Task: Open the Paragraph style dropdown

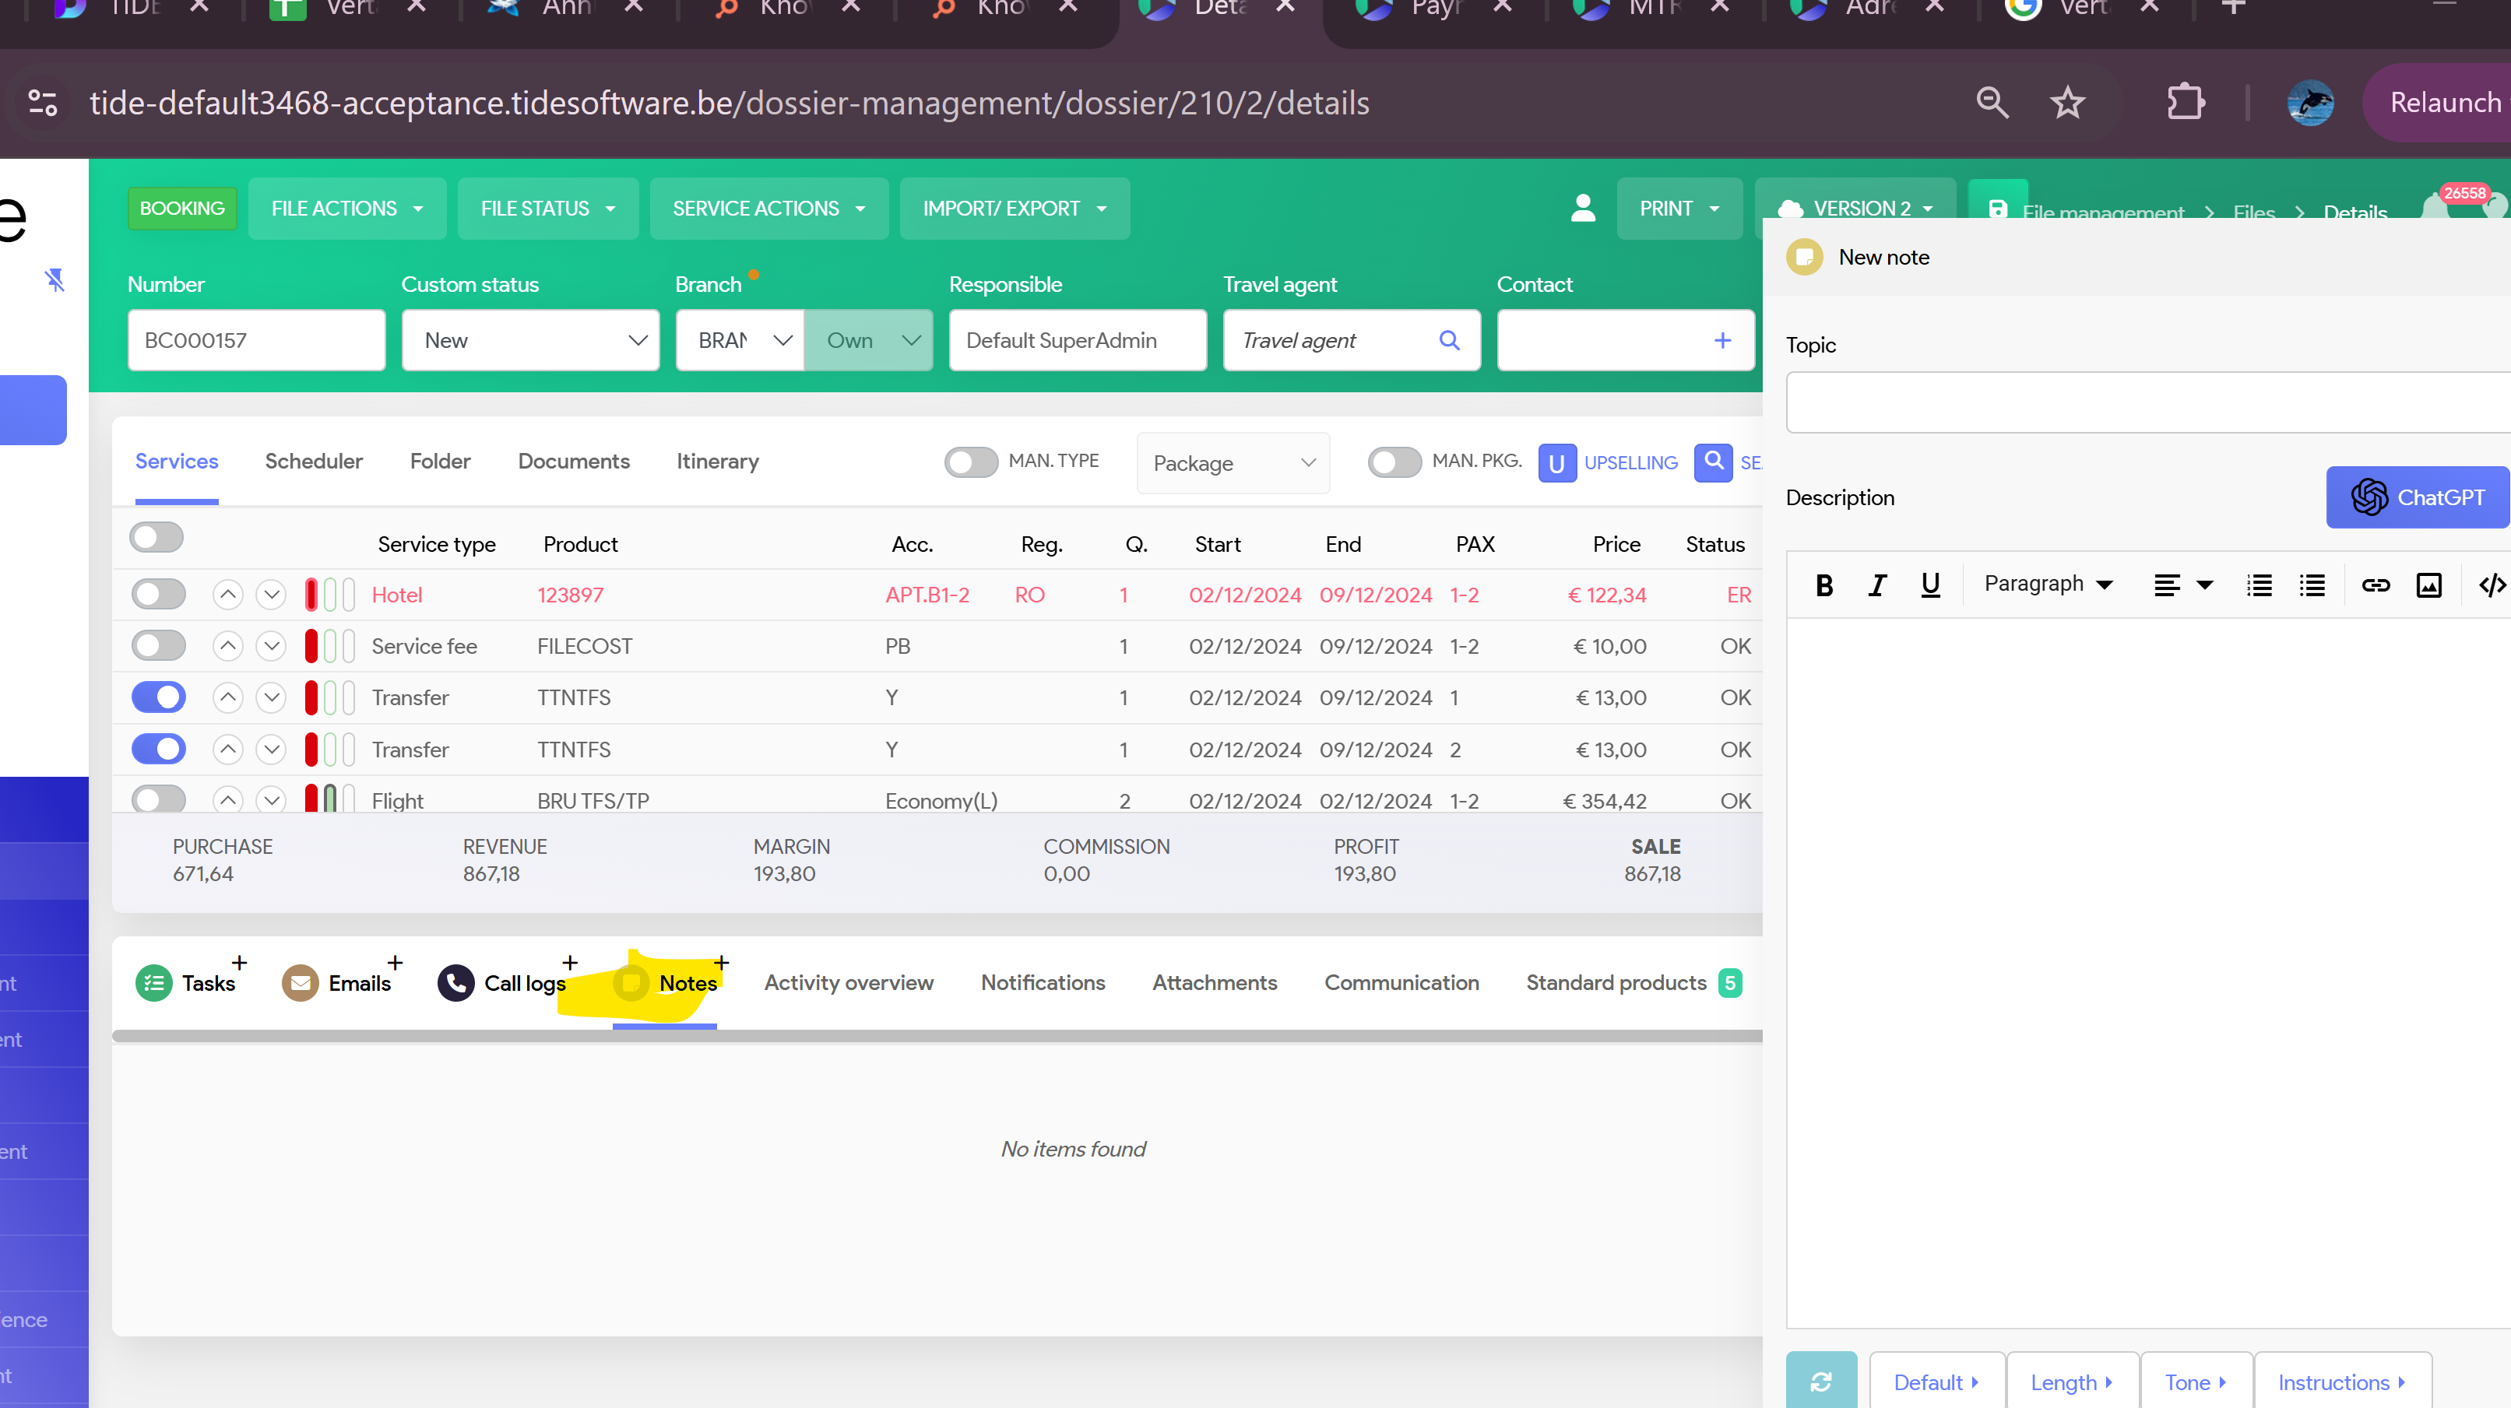Action: [x=2047, y=584]
